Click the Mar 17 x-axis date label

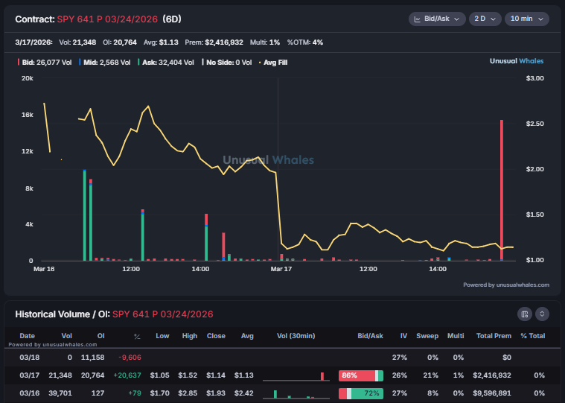pos(281,269)
